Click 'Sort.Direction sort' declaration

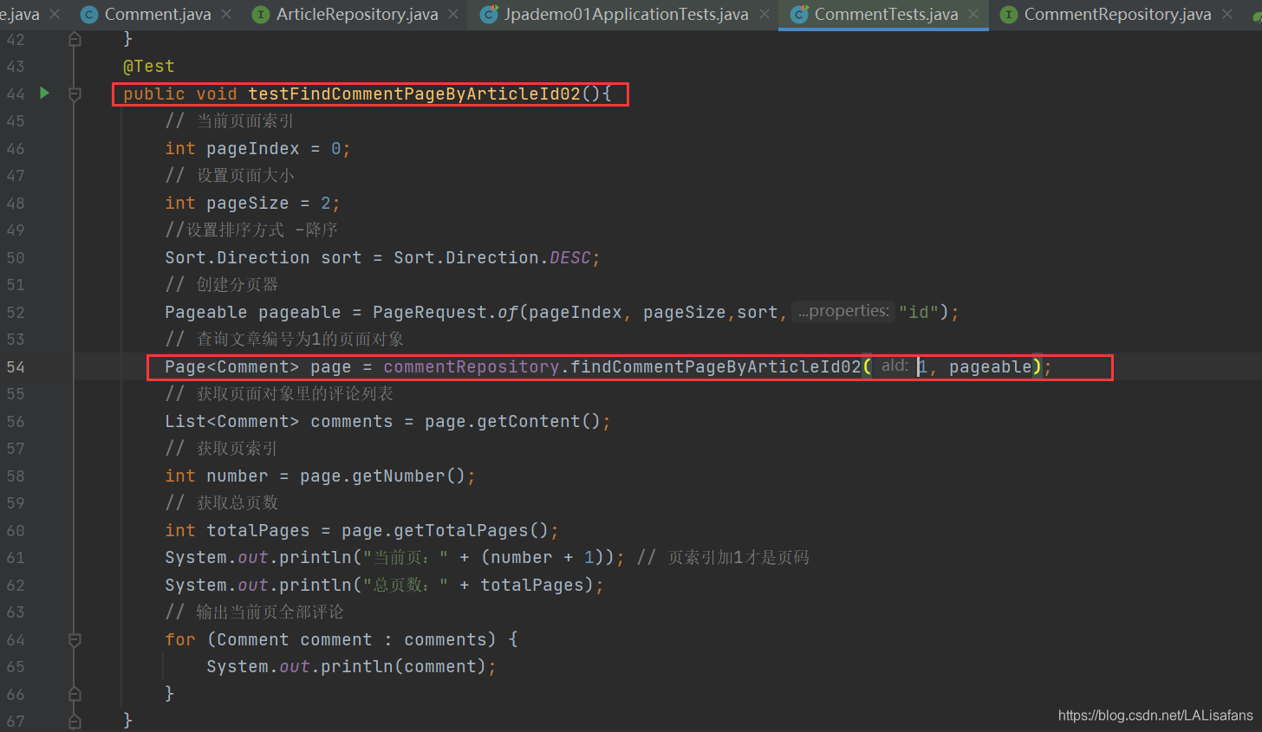(x=263, y=257)
